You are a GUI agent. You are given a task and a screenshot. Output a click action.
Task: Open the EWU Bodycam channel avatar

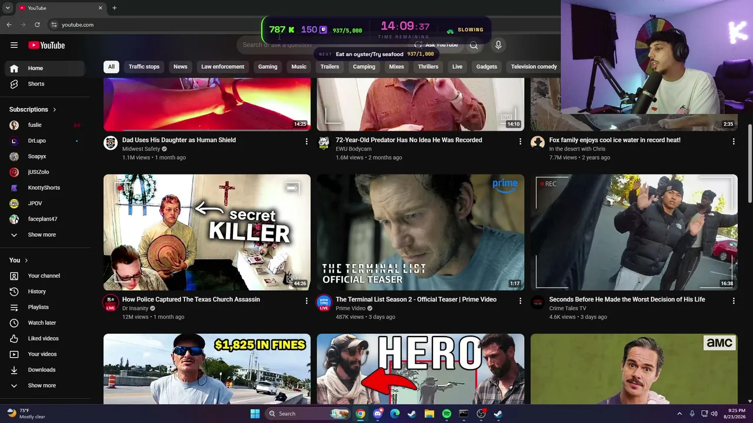click(x=324, y=143)
